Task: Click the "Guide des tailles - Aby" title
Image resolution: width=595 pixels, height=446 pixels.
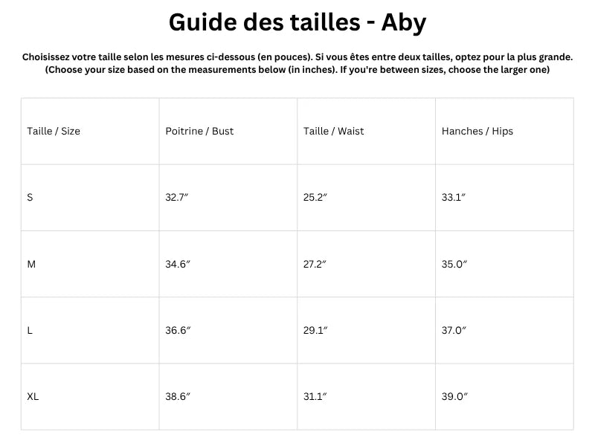Action: pyautogui.click(x=297, y=23)
